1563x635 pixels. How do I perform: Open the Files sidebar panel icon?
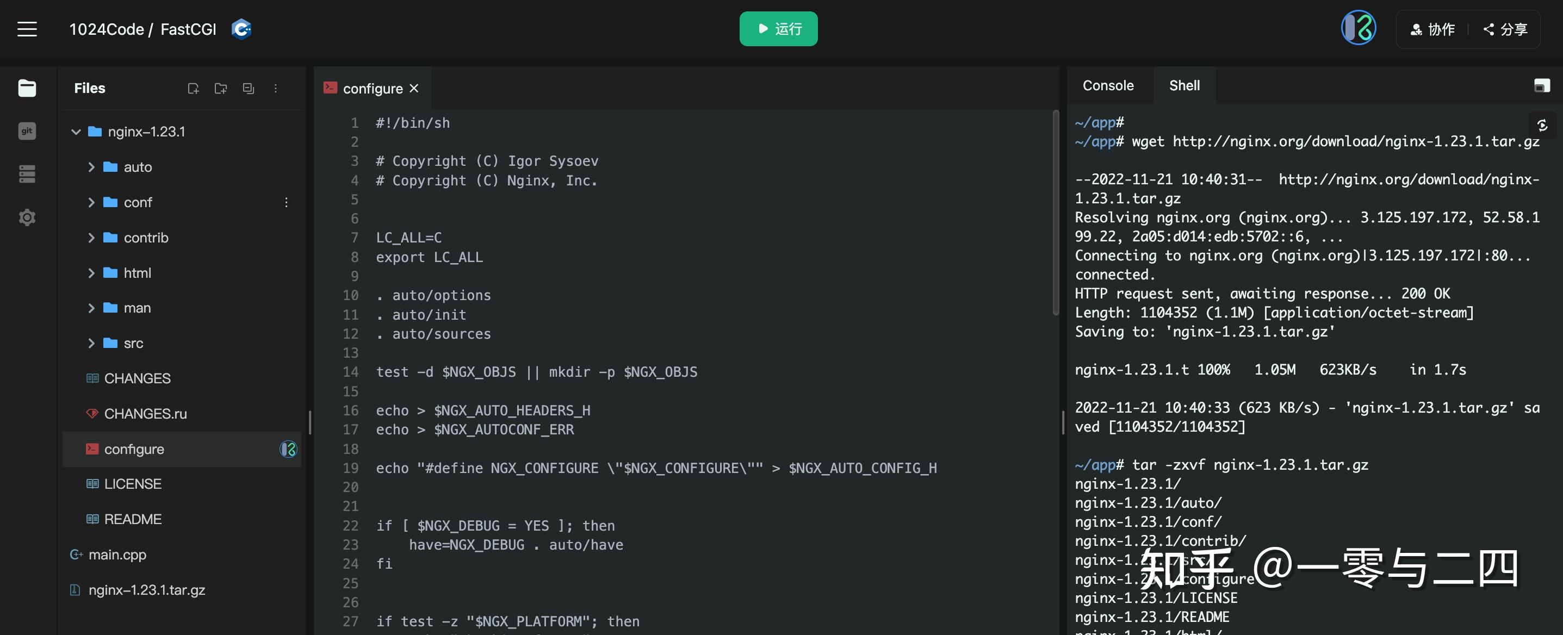[x=27, y=88]
